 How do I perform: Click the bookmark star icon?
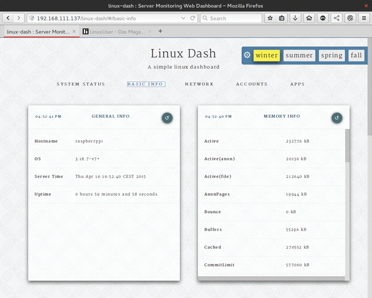point(270,18)
